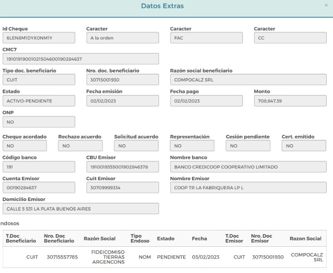333x273 pixels.
Task: Click the CC Caracter field
Action: (290, 38)
